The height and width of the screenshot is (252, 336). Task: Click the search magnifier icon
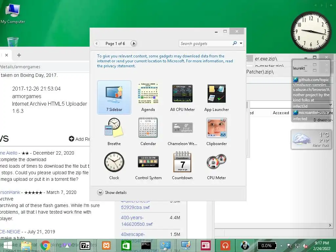235,43
